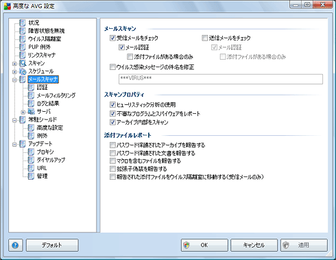Select 障害状態を無視 label in tree
The height and width of the screenshot is (260, 336).
[x=47, y=31]
